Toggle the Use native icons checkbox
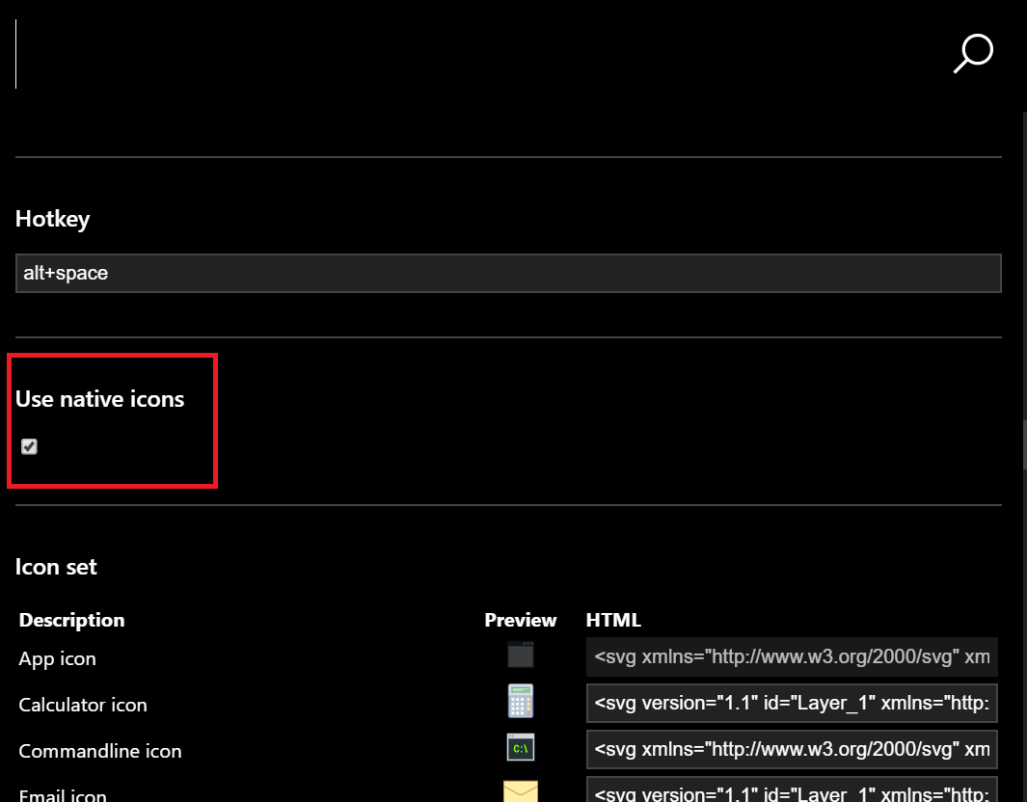1027x802 pixels. 30,446
